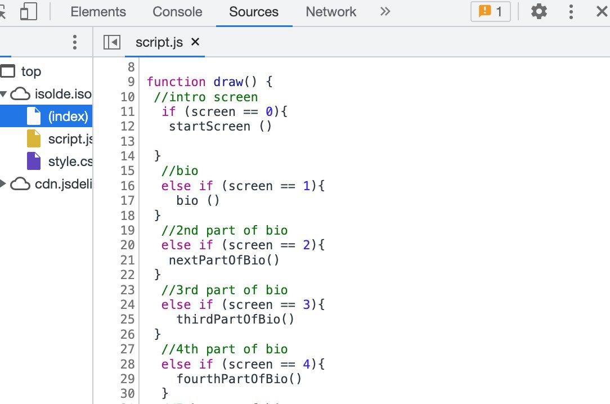Click the 'fourthPartOfBio()' call
Screen dimensions: 610x404
[239, 379]
